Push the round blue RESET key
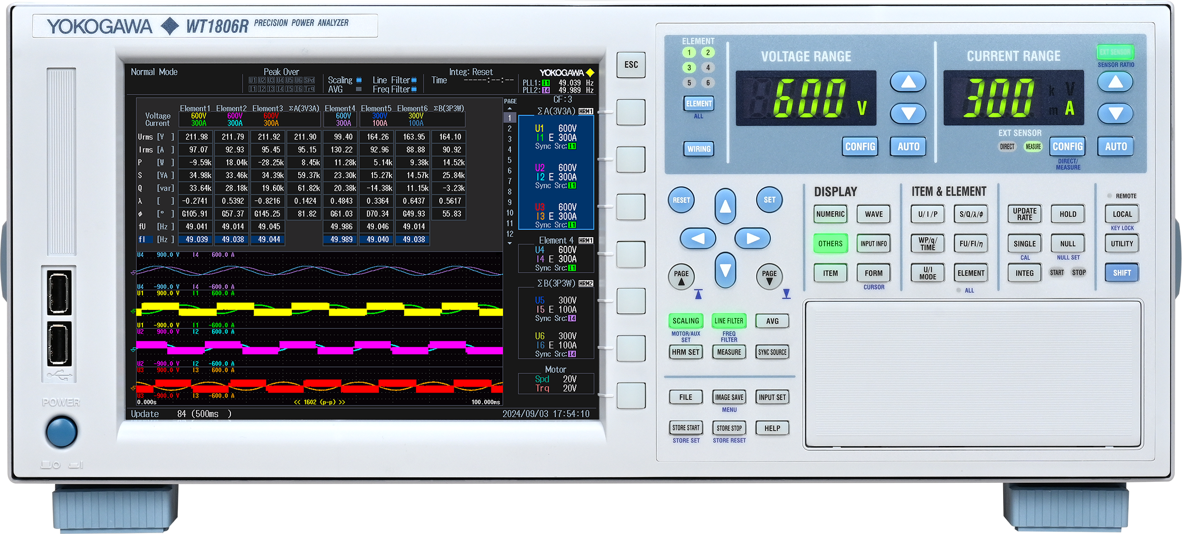1182x534 pixels. click(x=681, y=200)
